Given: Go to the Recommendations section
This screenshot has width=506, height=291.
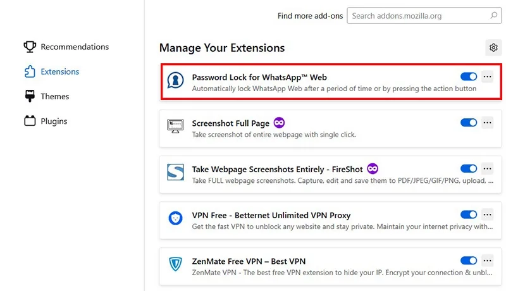Looking at the screenshot, I should [x=66, y=47].
